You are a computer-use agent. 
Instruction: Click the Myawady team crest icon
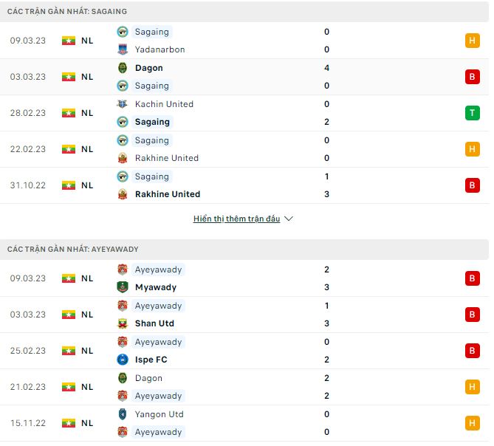click(123, 287)
